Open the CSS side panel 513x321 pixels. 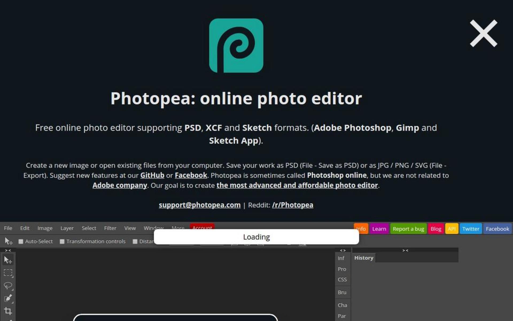click(342, 280)
